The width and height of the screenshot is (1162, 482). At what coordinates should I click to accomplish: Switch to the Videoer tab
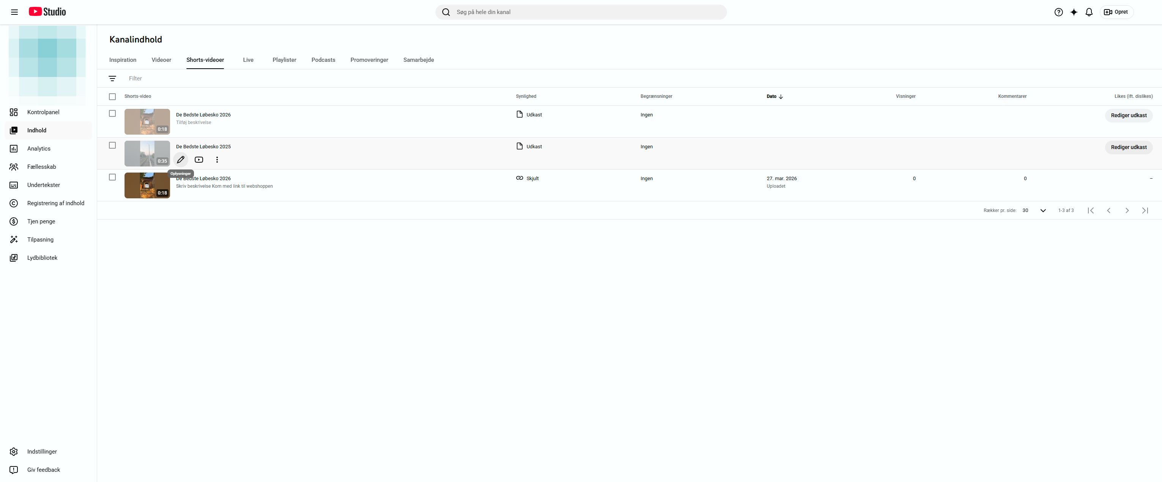[x=161, y=60]
